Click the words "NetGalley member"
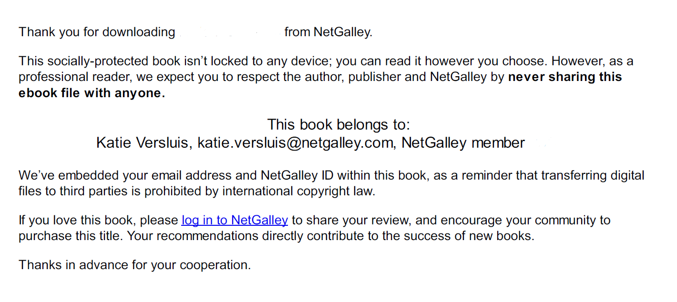Image resolution: width=677 pixels, height=302 pixels. tap(463, 142)
